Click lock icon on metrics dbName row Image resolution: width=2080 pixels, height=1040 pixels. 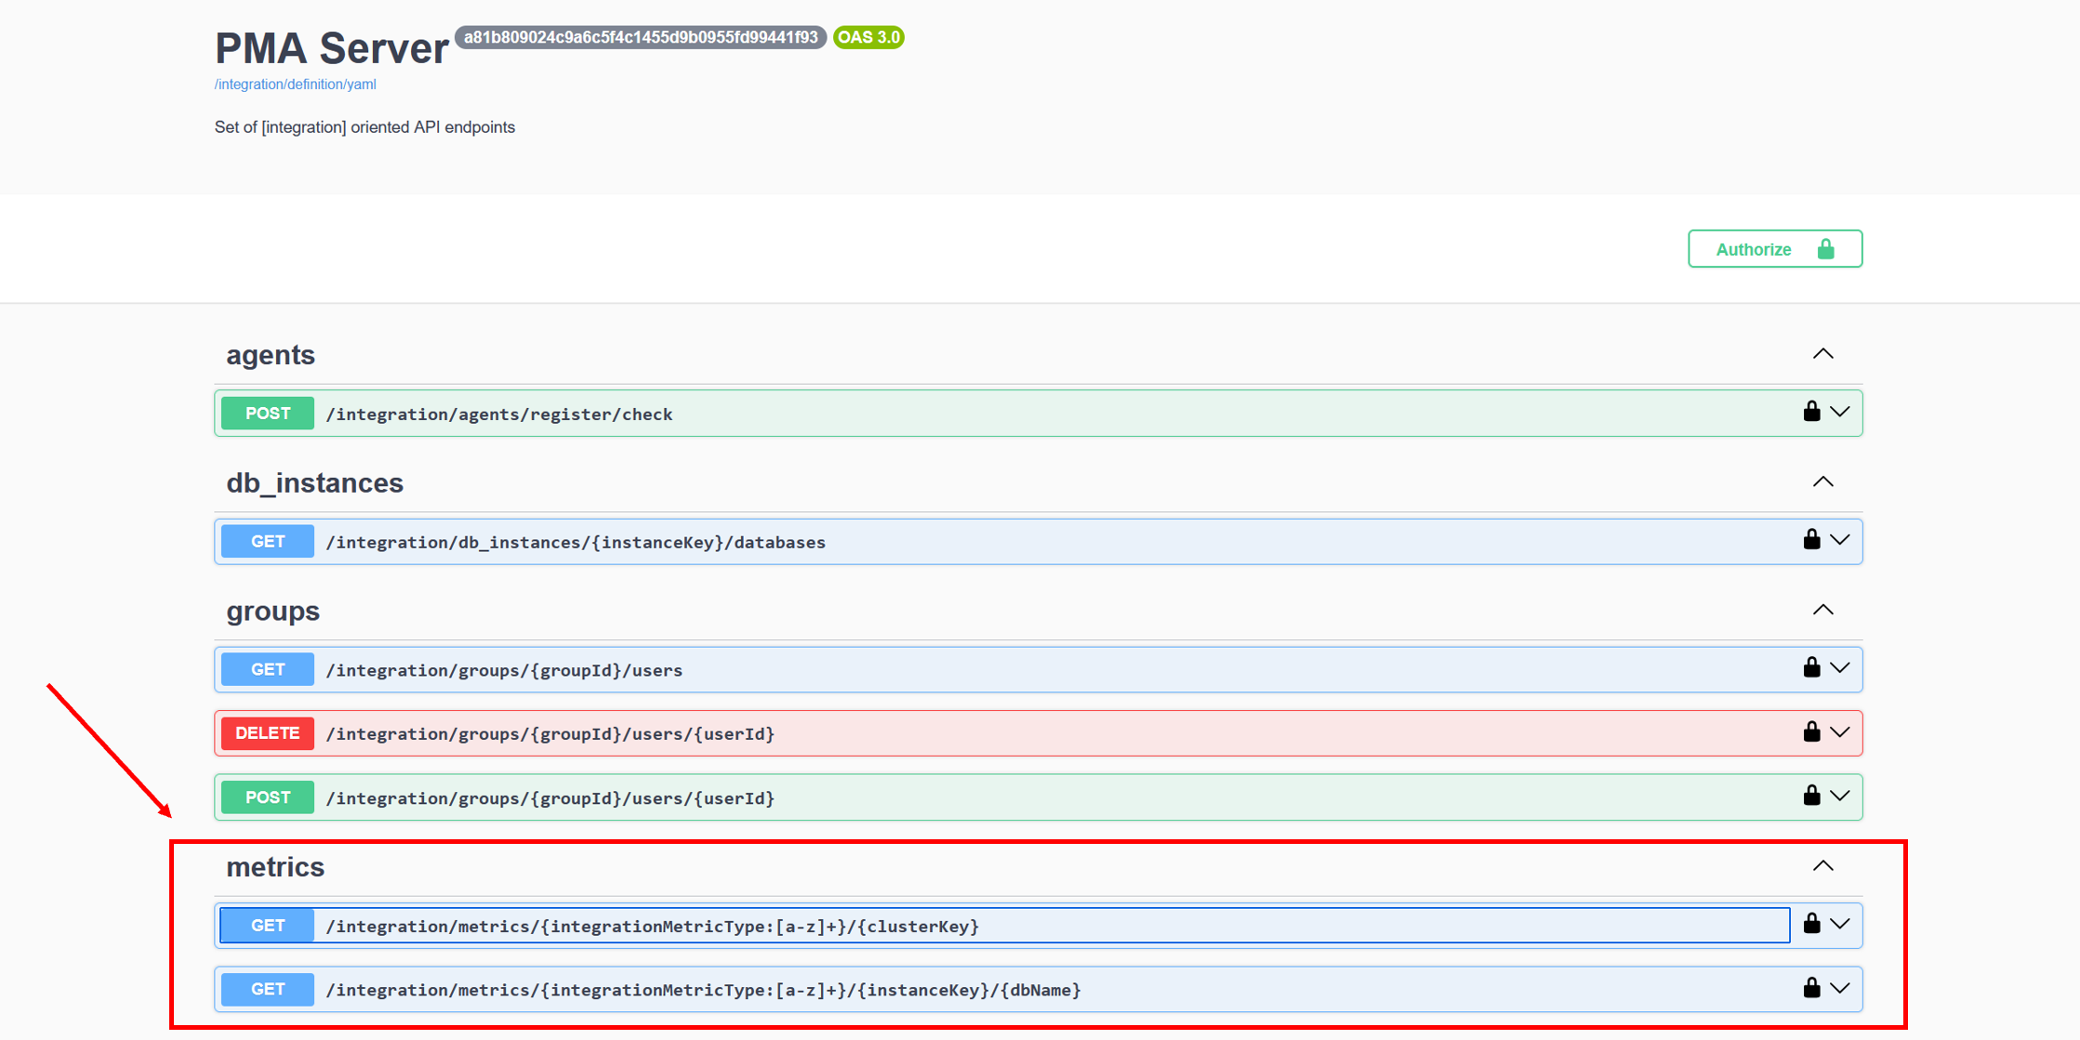(x=1811, y=988)
